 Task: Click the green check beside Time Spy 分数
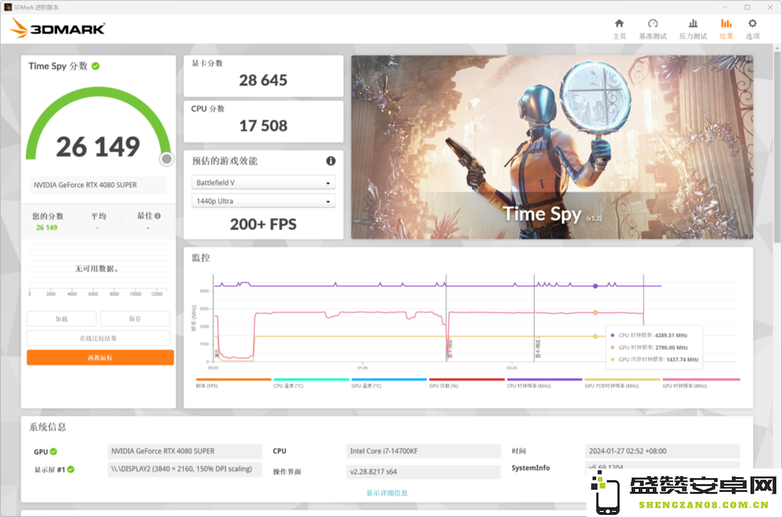click(x=95, y=66)
